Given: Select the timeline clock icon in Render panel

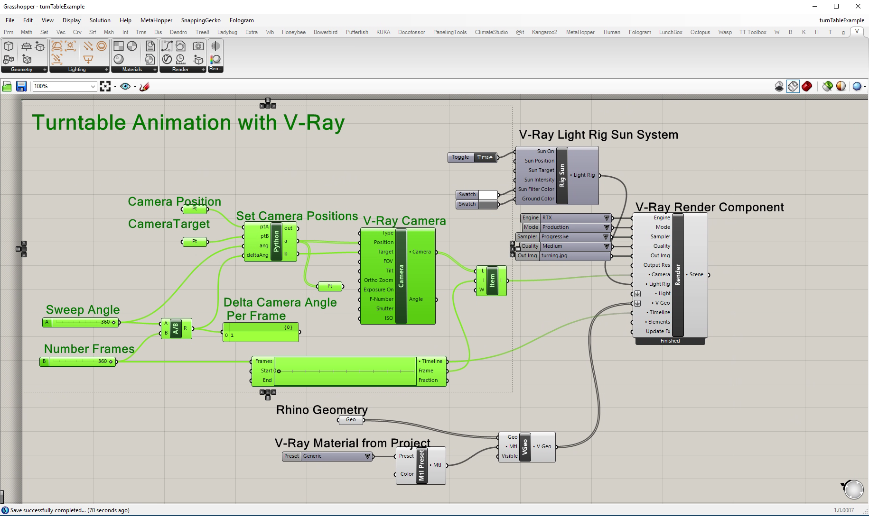Looking at the screenshot, I should (x=180, y=59).
